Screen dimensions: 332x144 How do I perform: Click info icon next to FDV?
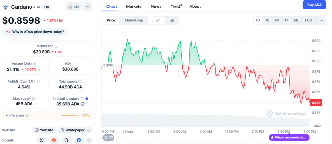[74, 64]
